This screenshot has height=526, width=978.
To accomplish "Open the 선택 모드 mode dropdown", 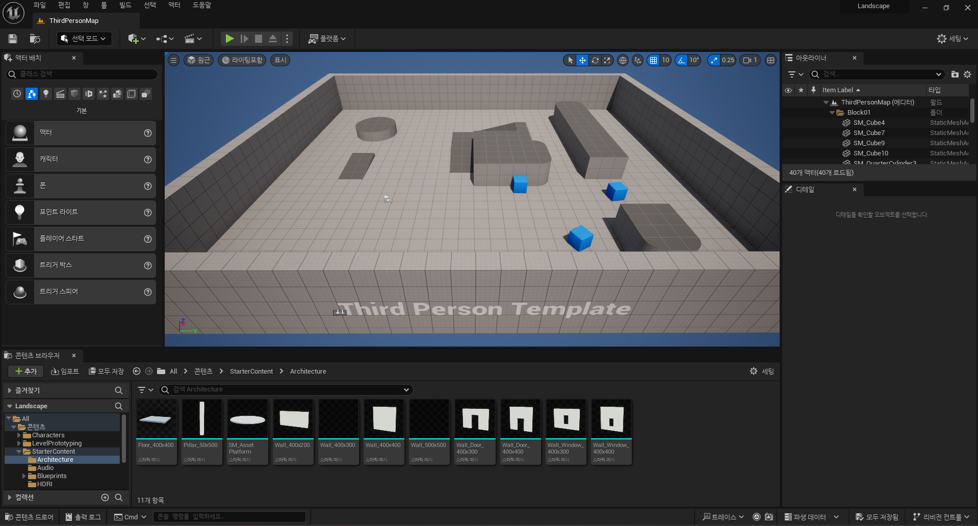I will tap(84, 39).
